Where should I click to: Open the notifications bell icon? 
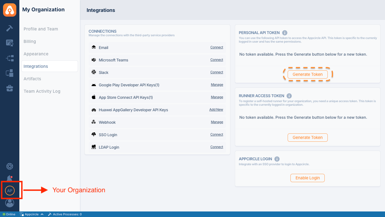pos(10,179)
